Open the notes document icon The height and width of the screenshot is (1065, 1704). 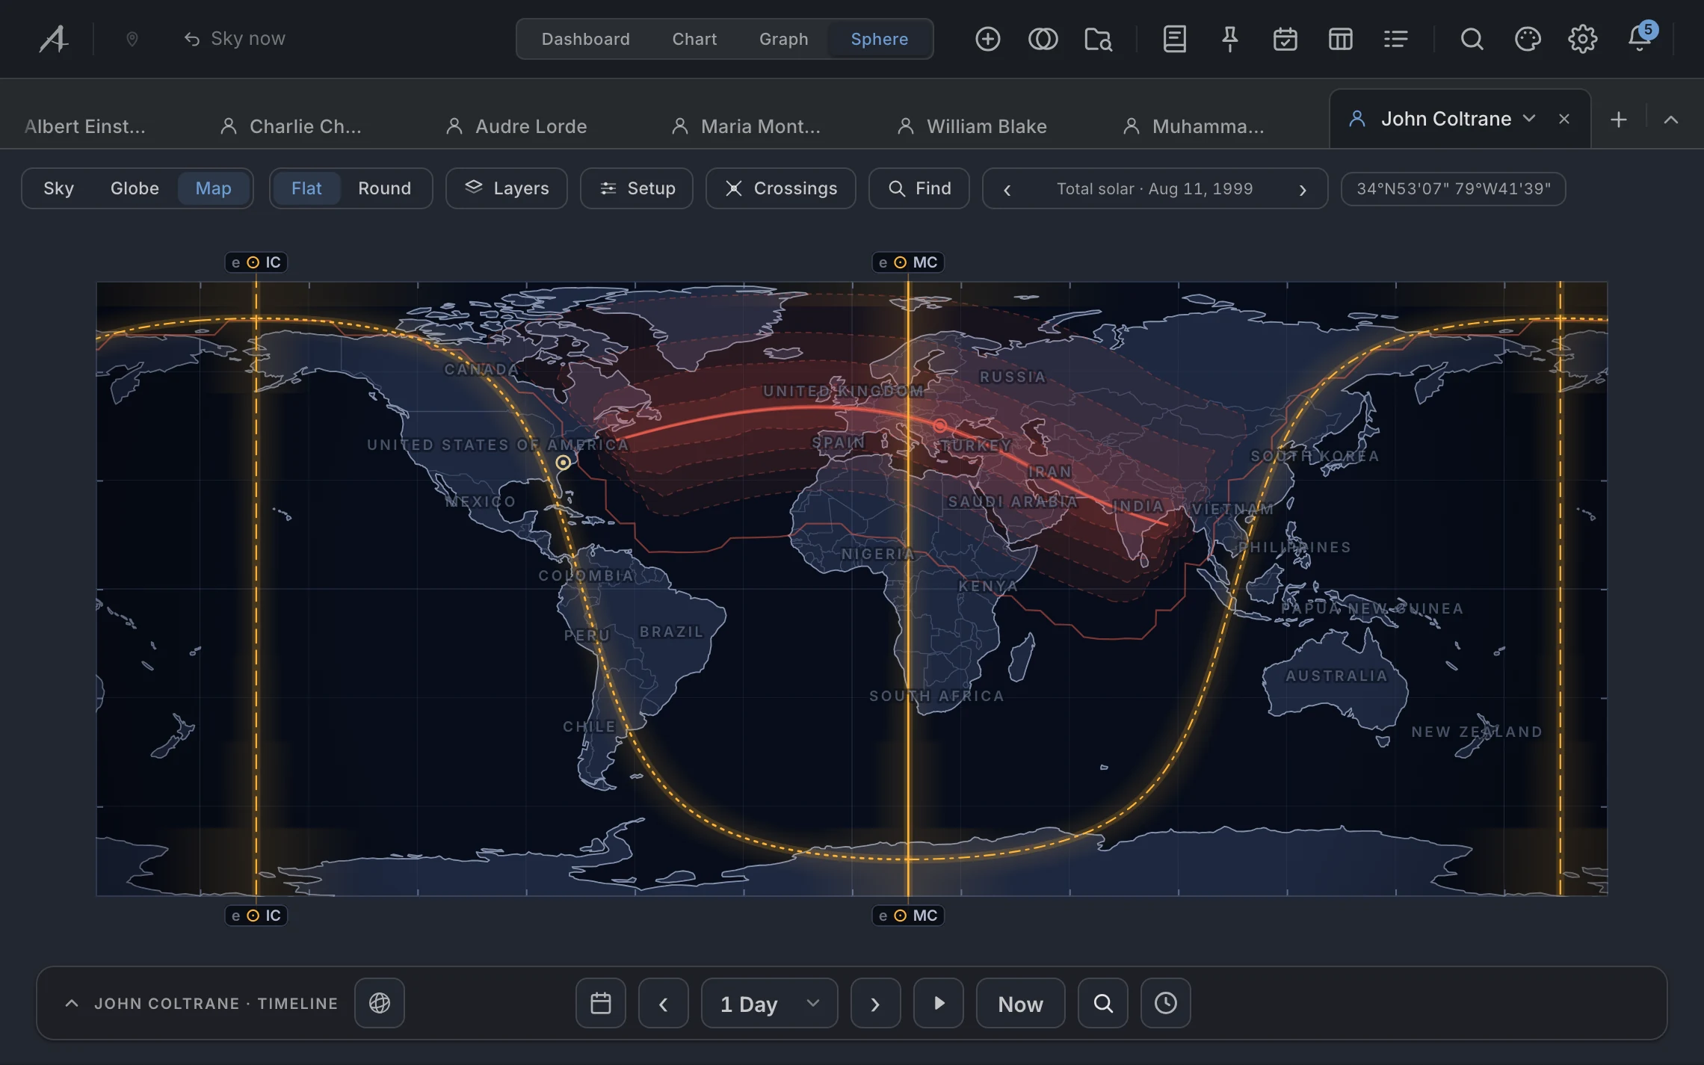coord(1174,39)
